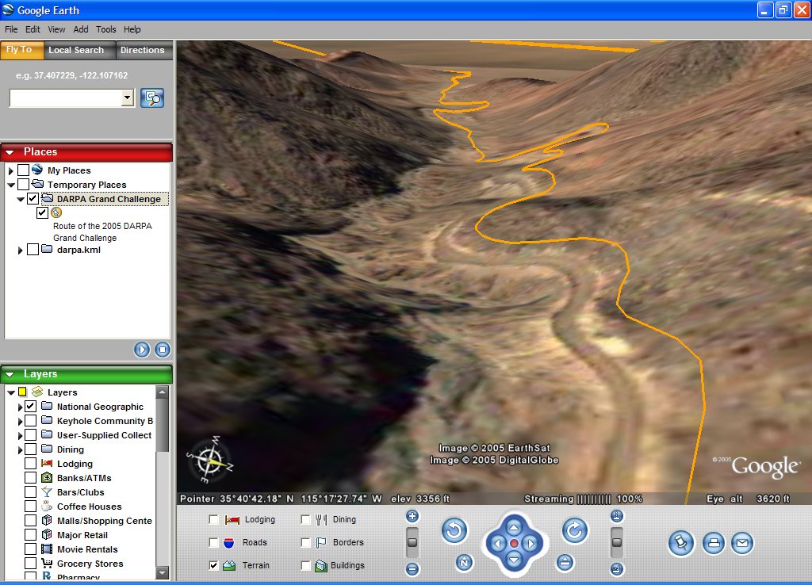Image resolution: width=812 pixels, height=585 pixels.
Task: Disable the Terrain checkbox
Action: (213, 565)
